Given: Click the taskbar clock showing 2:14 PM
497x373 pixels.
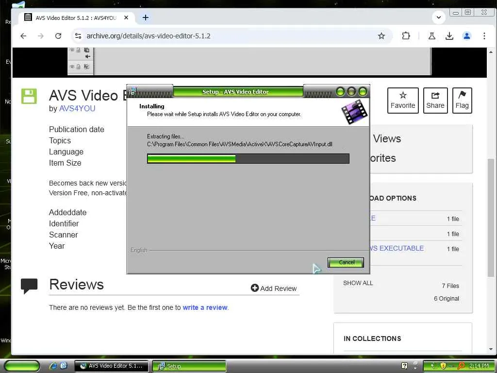Looking at the screenshot, I should pos(479,366).
